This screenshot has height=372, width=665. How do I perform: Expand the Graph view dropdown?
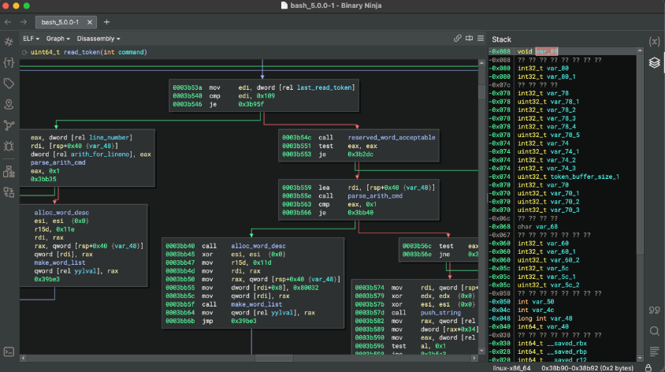(58, 38)
